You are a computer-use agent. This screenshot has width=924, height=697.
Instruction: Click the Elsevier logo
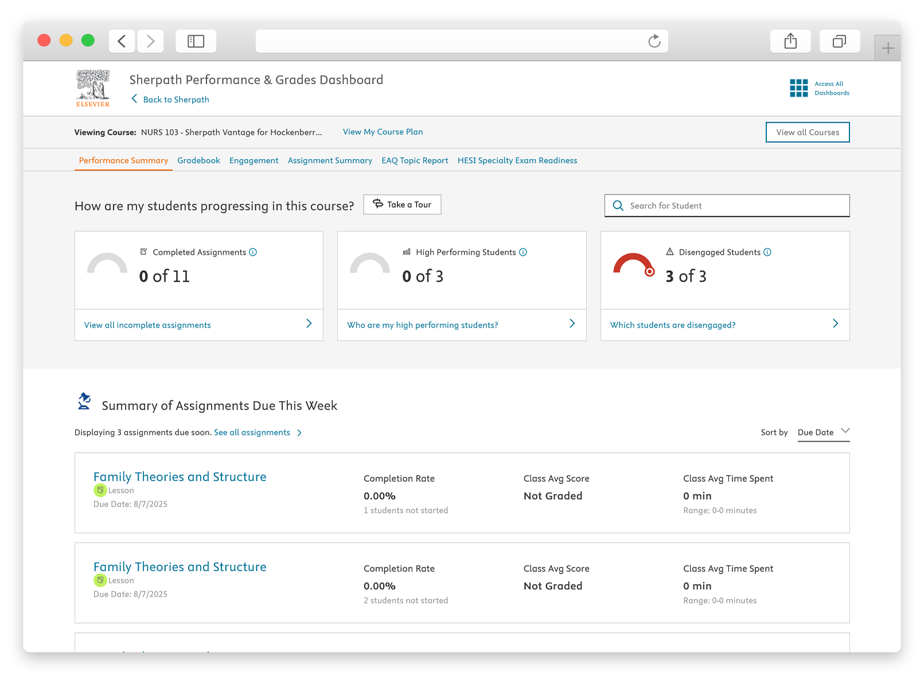point(93,88)
